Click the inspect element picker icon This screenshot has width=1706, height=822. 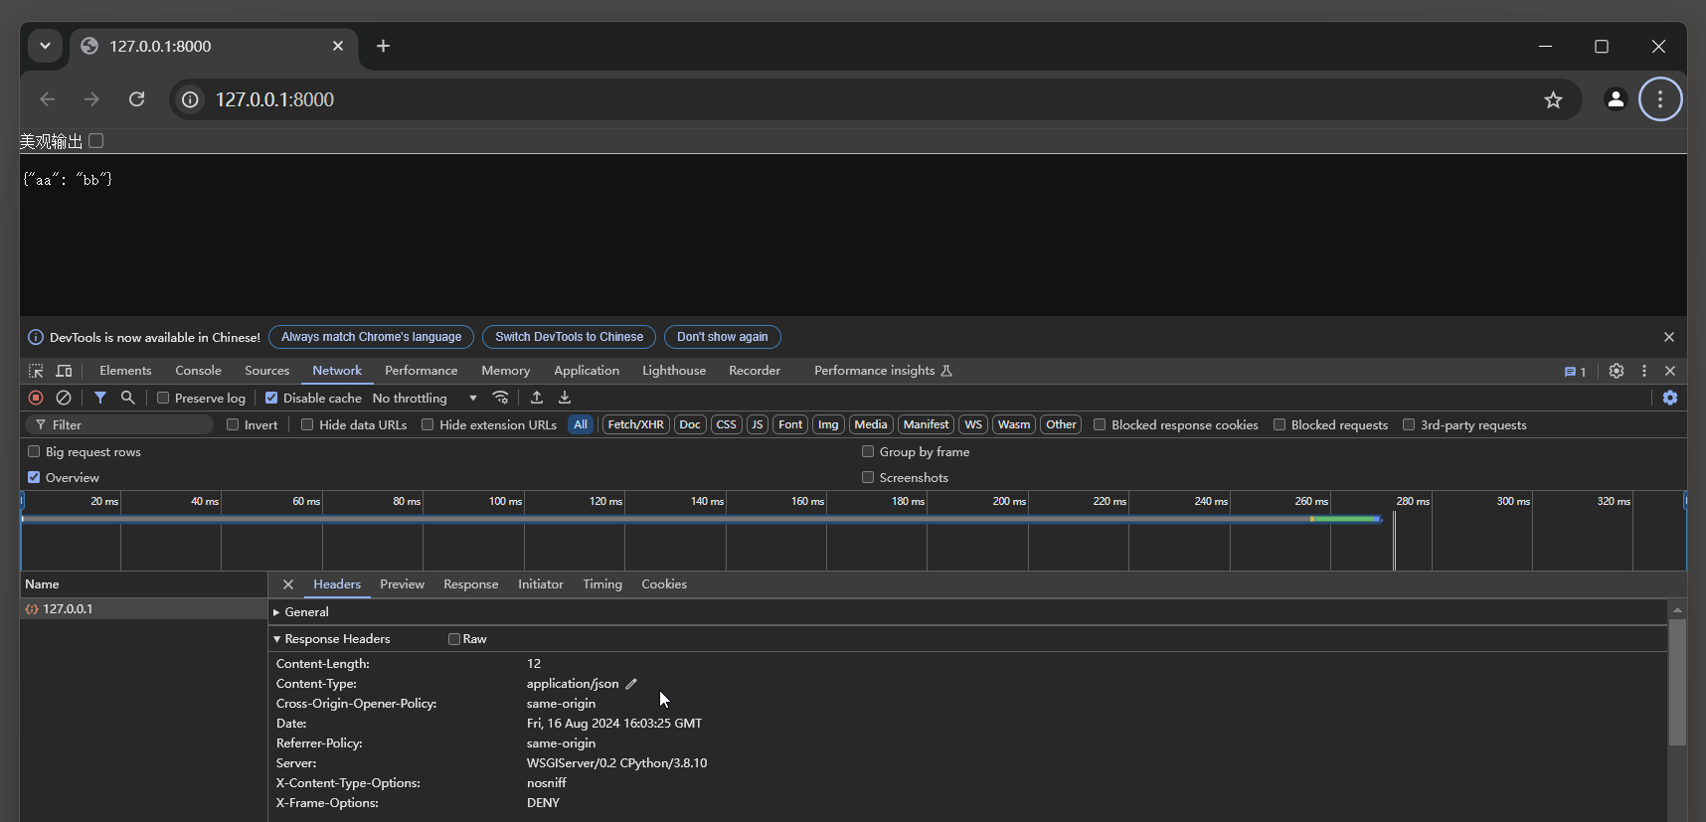(x=36, y=371)
